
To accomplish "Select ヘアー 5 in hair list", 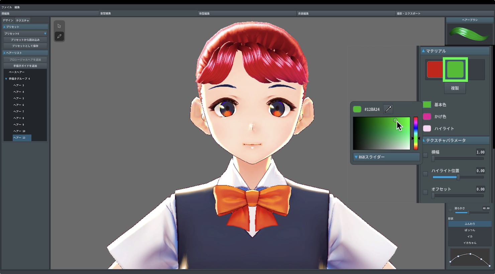I will (19, 98).
